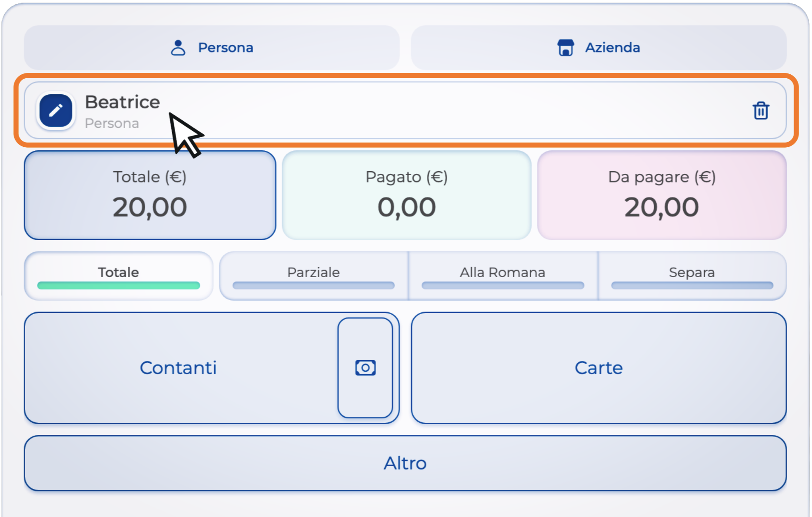Click the green indicator bar under Totale
The width and height of the screenshot is (812, 517).
tap(118, 285)
